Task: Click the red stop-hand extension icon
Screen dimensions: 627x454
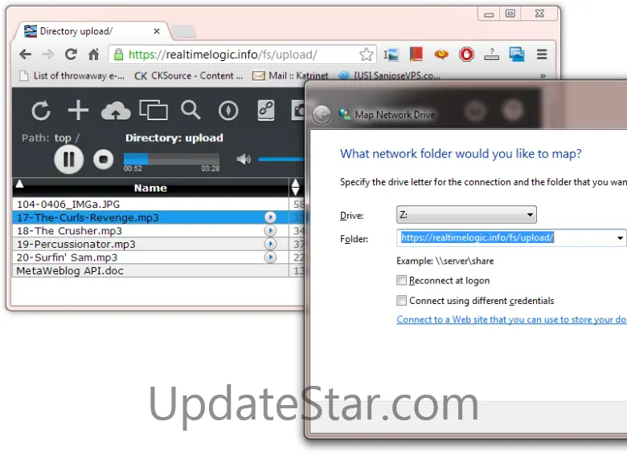Action: click(x=466, y=55)
